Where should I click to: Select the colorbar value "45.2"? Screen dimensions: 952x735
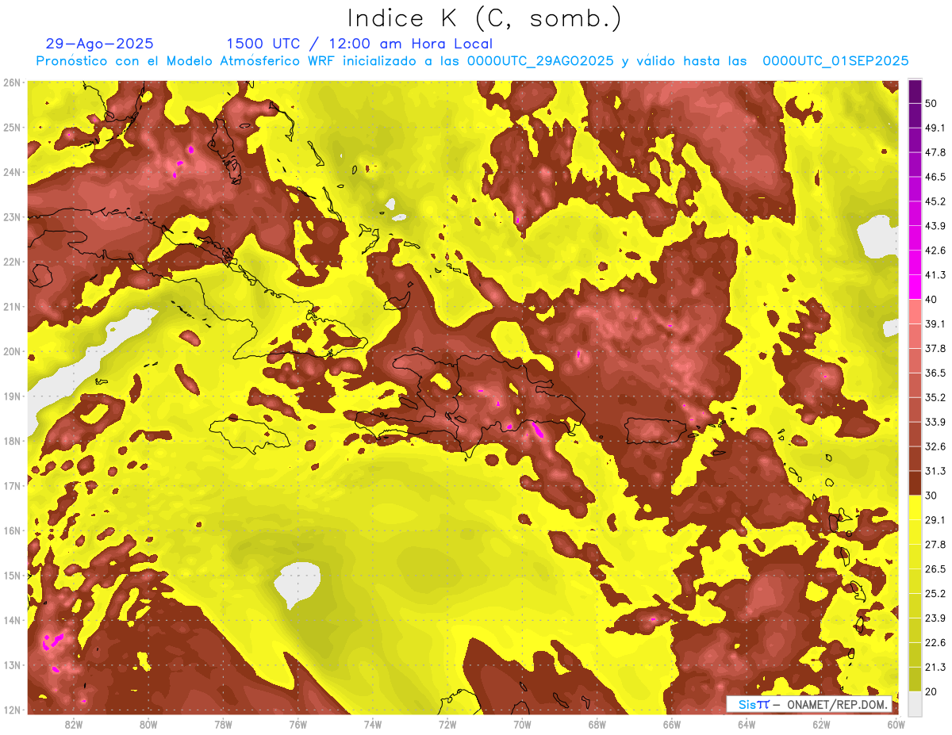point(935,201)
